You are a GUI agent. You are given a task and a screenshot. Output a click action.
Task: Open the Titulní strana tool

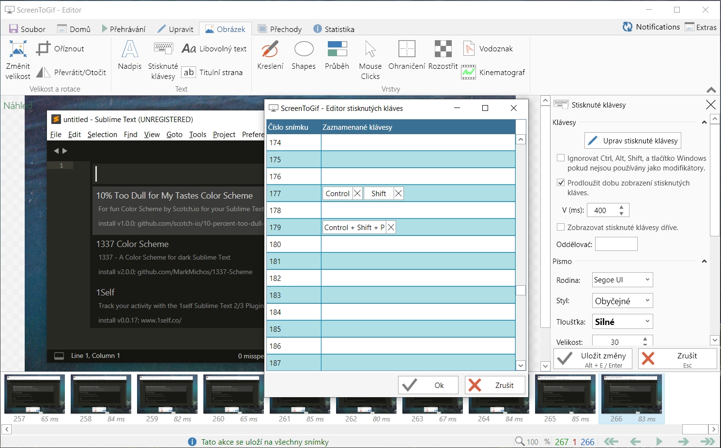[212, 72]
